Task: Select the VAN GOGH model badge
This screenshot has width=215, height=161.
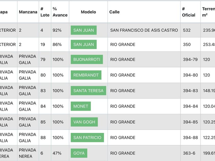Action: (84, 122)
